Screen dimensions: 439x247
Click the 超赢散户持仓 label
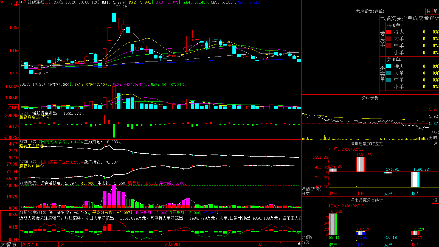(x=32, y=166)
